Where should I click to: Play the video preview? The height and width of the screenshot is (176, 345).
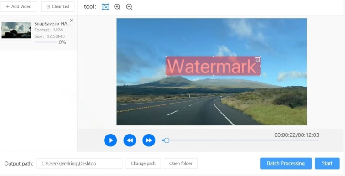(110, 140)
